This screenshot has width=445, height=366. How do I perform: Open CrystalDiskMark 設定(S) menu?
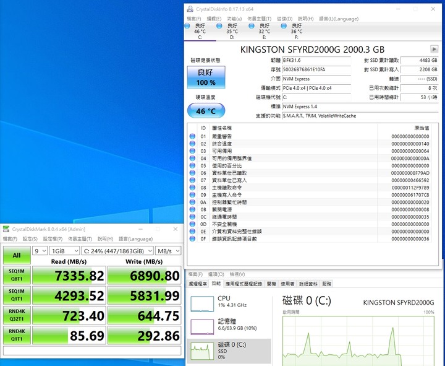[30, 239]
